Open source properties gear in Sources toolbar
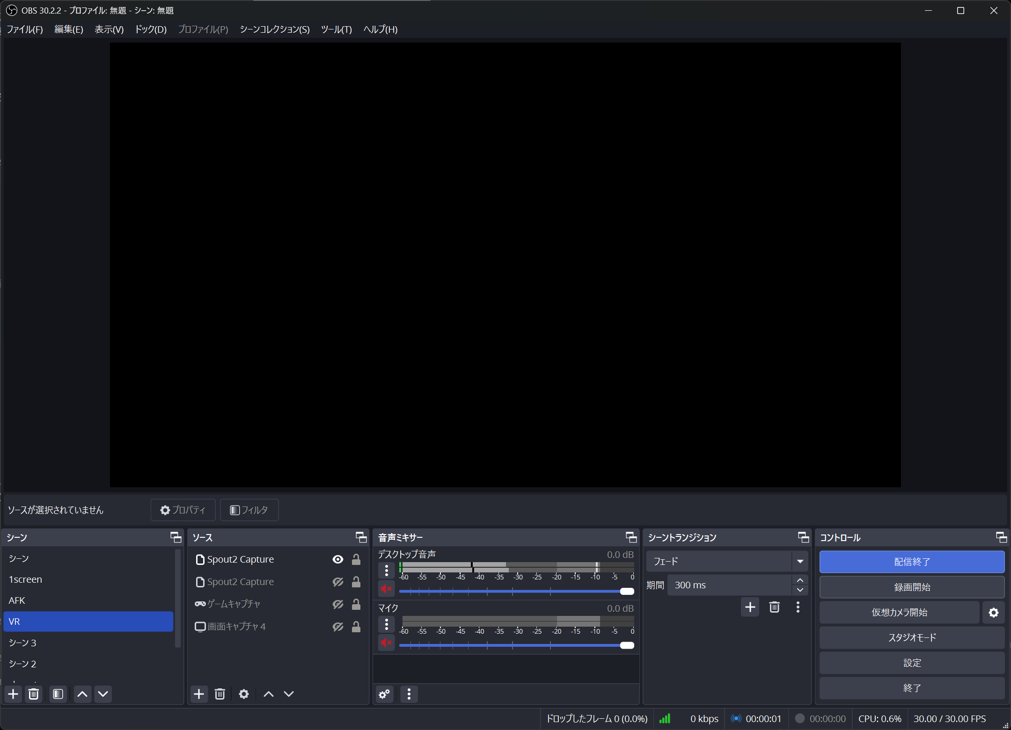This screenshot has height=730, width=1011. pyautogui.click(x=243, y=694)
